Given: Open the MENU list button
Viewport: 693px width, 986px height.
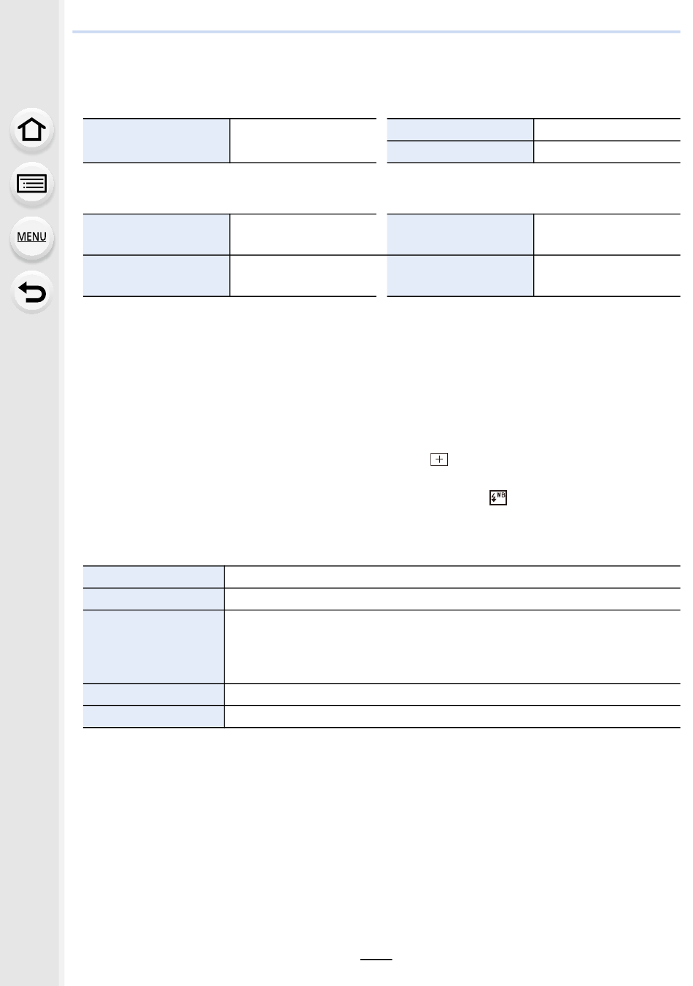Looking at the screenshot, I should (31, 237).
